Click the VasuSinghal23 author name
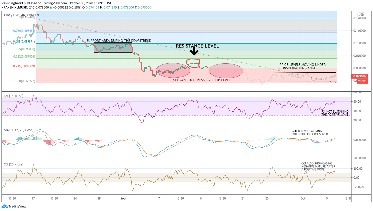The width and height of the screenshot is (373, 211). (x=12, y=3)
